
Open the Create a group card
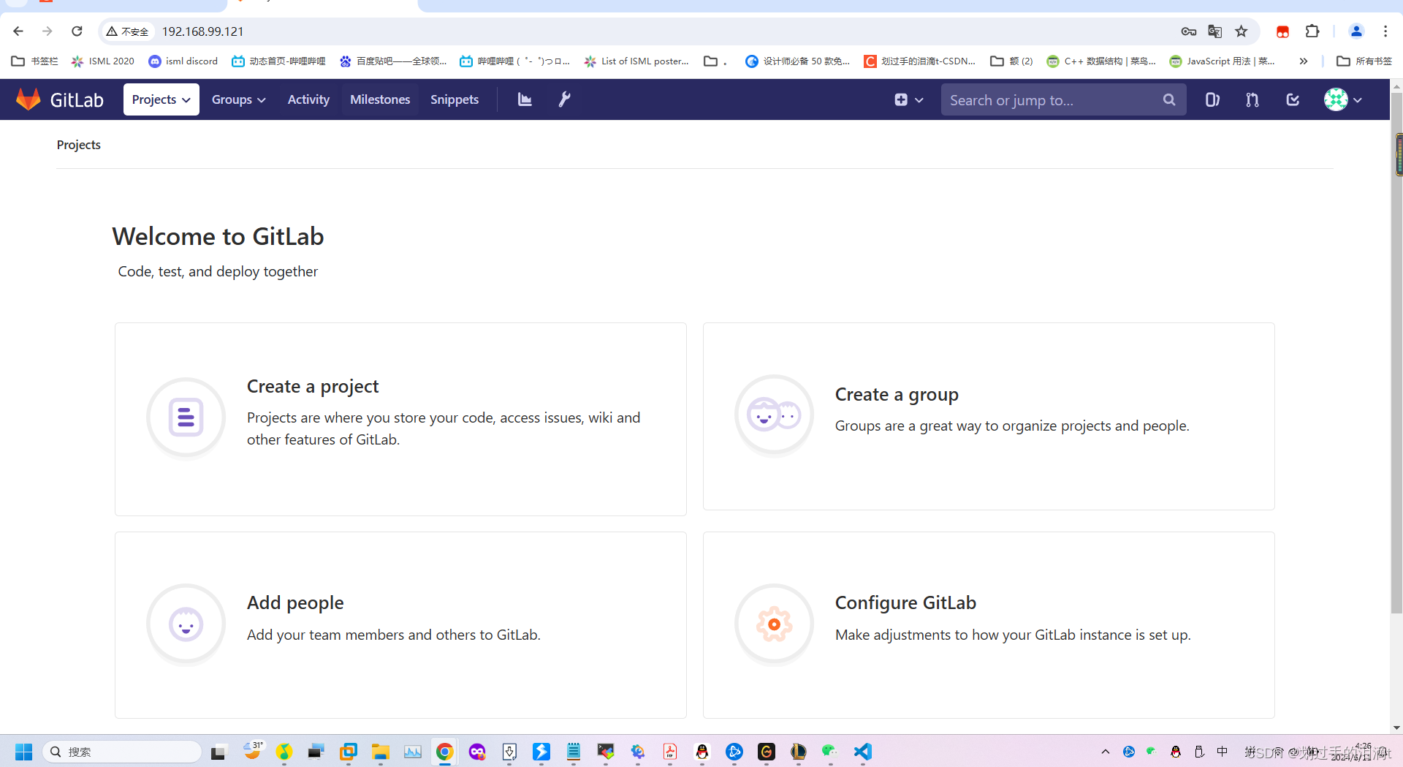[989, 416]
